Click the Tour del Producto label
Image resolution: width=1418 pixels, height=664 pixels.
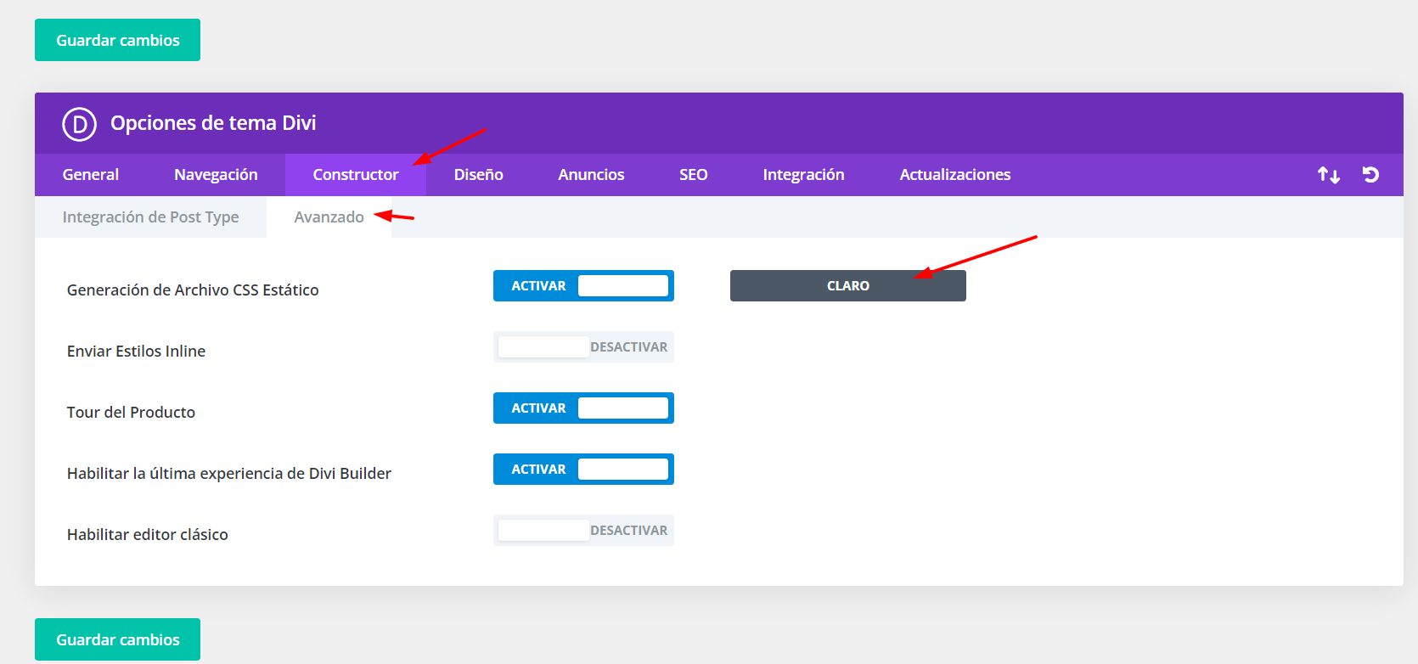point(131,413)
